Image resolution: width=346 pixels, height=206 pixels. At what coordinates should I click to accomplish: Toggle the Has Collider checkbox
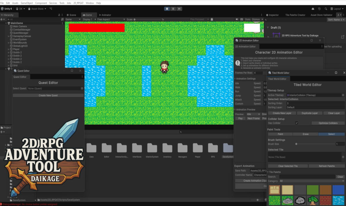[x=296, y=123]
